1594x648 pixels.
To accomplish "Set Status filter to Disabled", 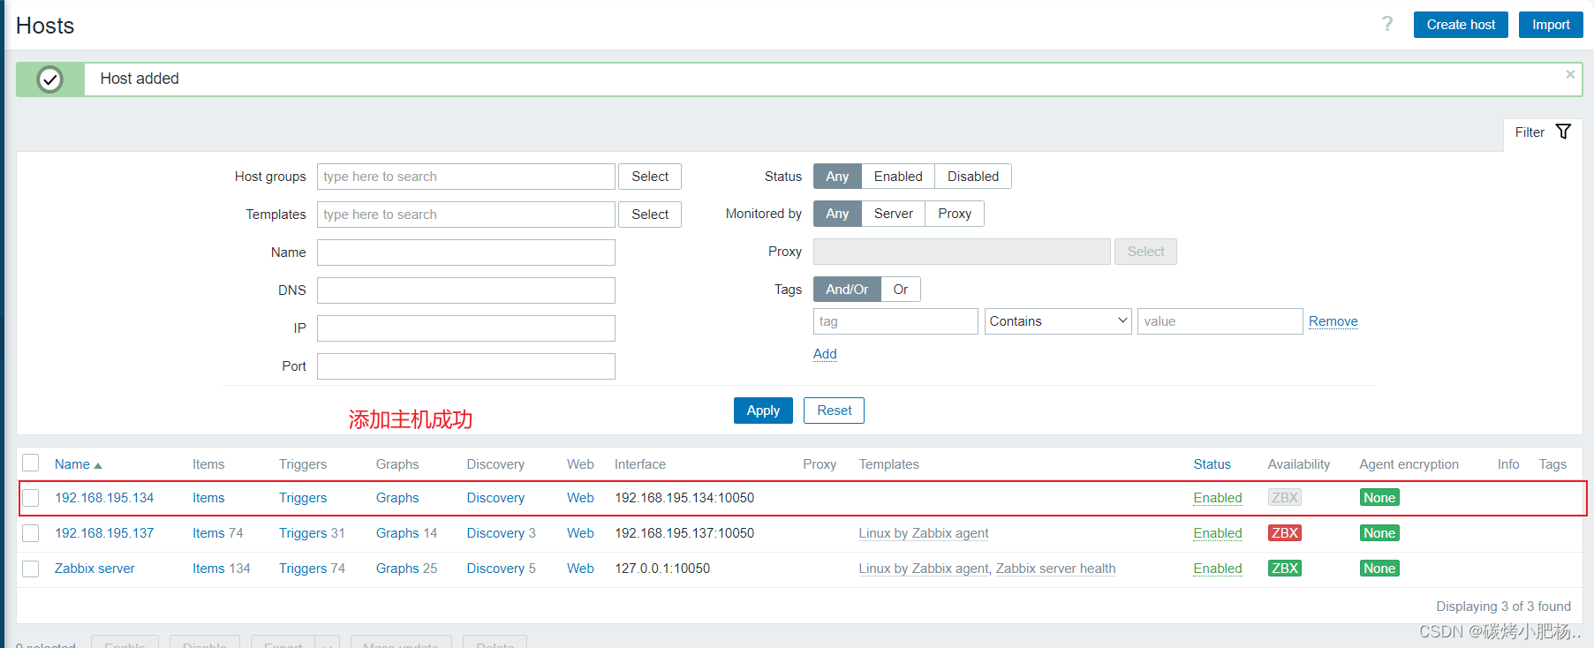I will point(973,177).
